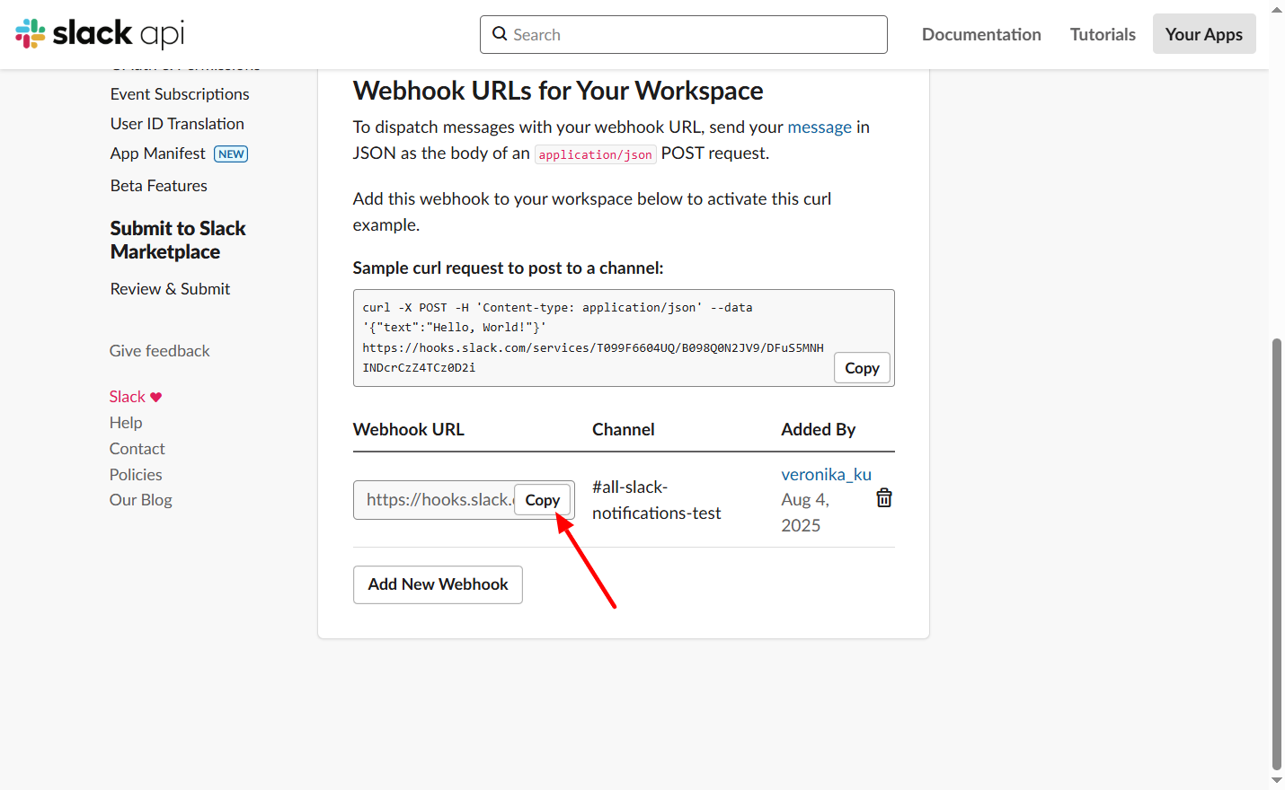Image resolution: width=1285 pixels, height=790 pixels.
Task: Click the red heart beside Slack
Action: click(x=156, y=397)
